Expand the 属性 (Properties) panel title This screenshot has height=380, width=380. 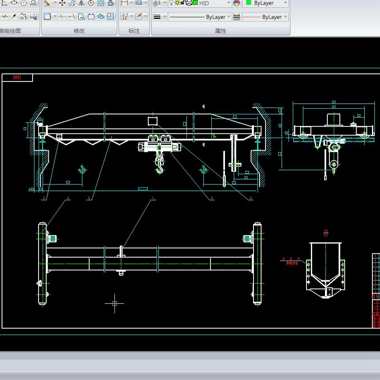click(x=221, y=31)
